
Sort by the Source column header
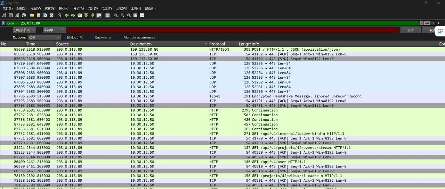pos(92,44)
